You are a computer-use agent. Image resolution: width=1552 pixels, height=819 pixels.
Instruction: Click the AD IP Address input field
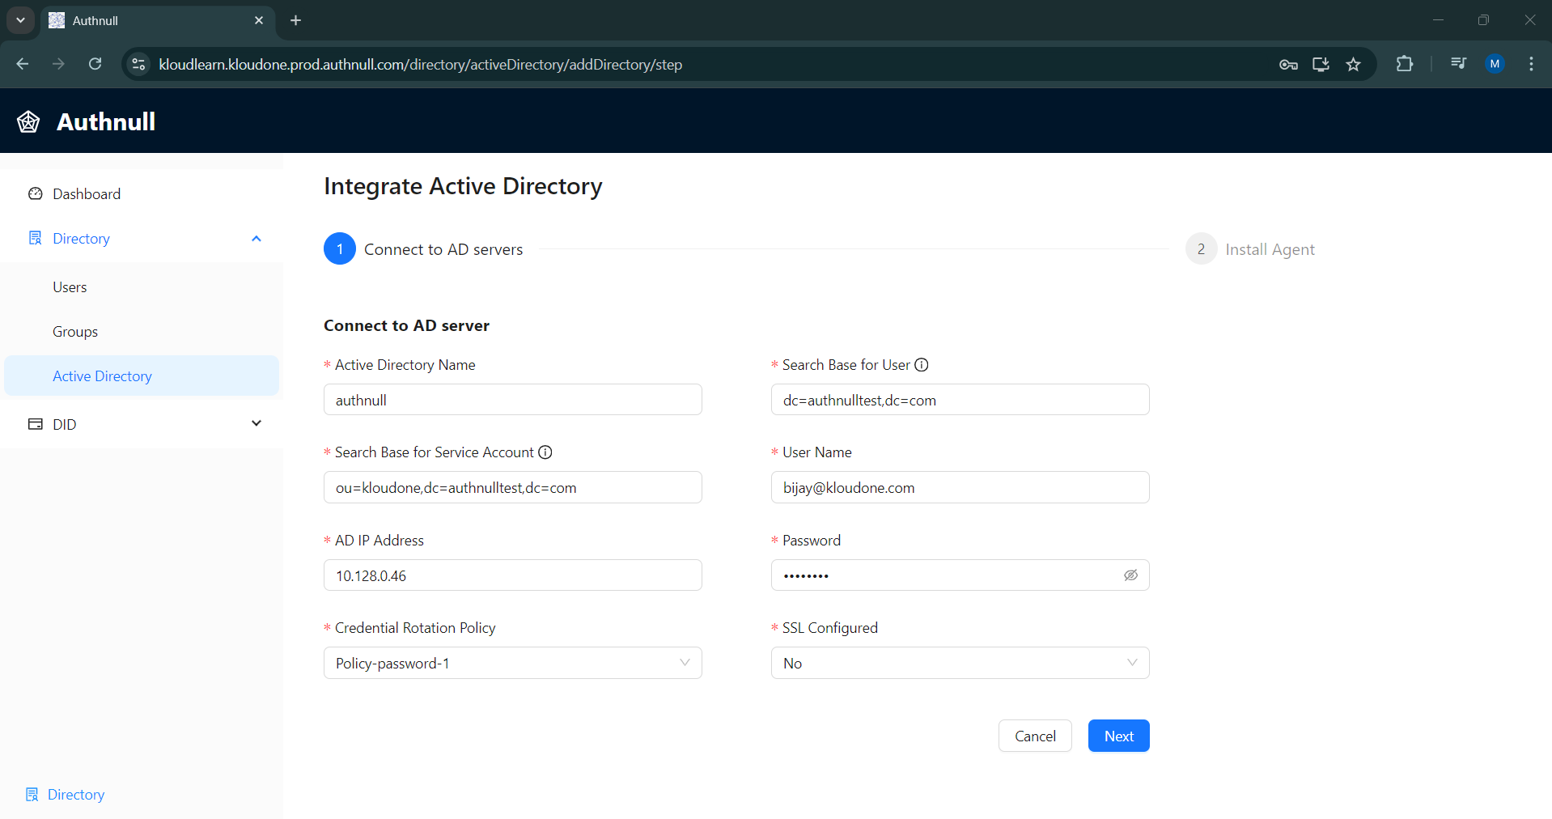pos(511,575)
